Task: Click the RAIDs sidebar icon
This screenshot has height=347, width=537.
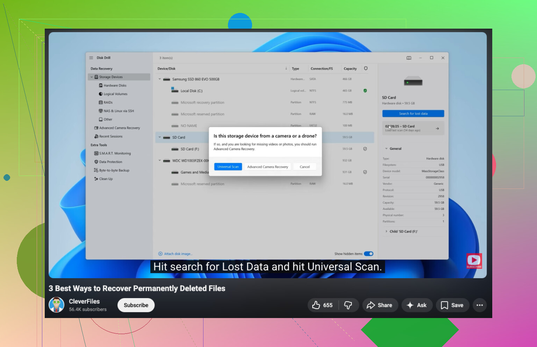Action: click(x=101, y=103)
